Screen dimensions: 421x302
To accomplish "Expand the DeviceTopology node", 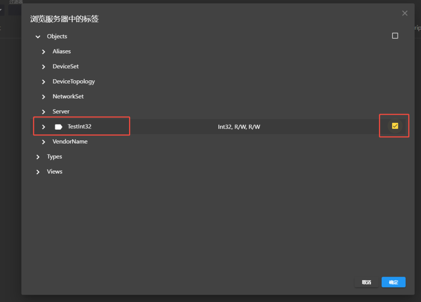I will click(44, 82).
